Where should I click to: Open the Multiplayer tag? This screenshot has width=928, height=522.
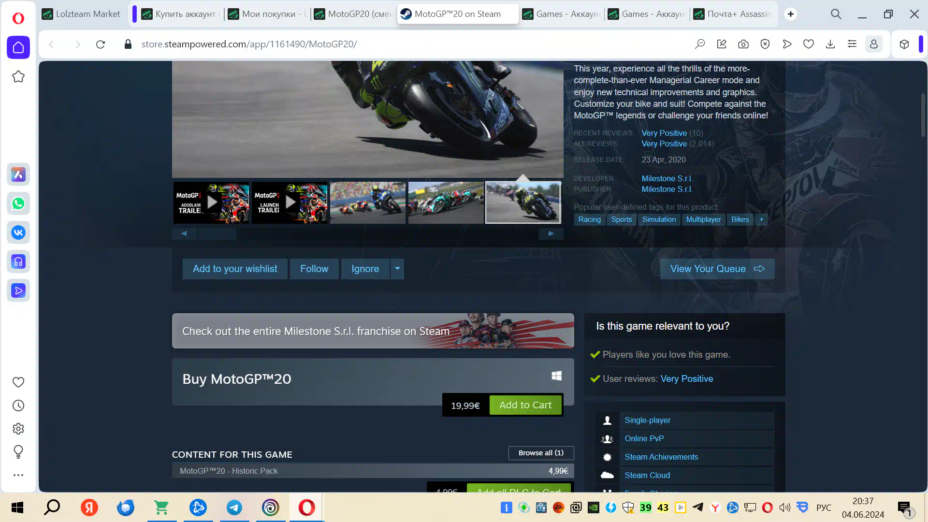703,219
